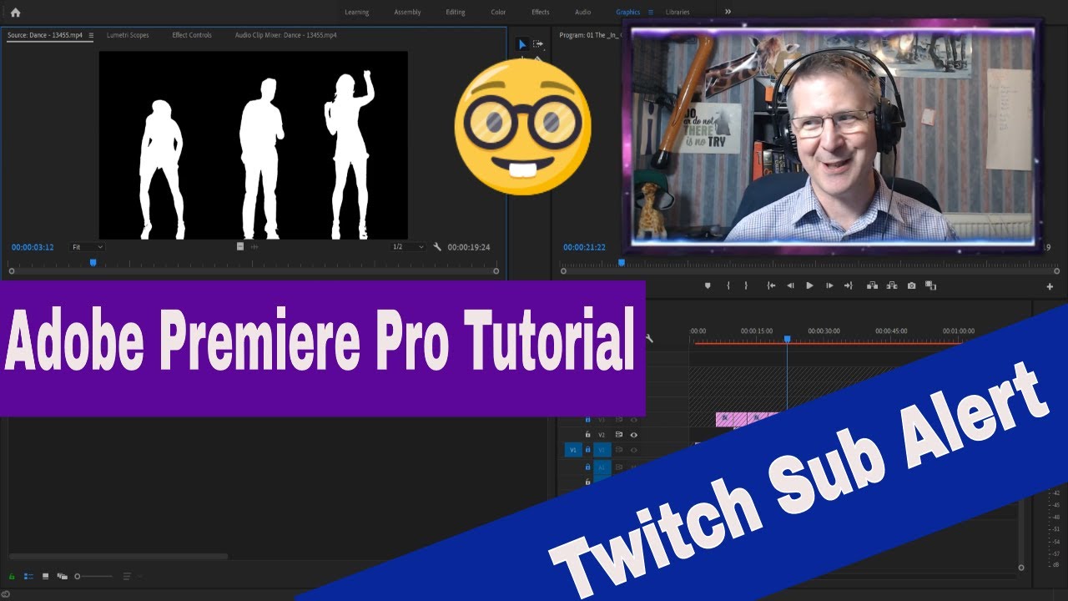Click the 00:00:45:00 timeline ruler mark

891,331
